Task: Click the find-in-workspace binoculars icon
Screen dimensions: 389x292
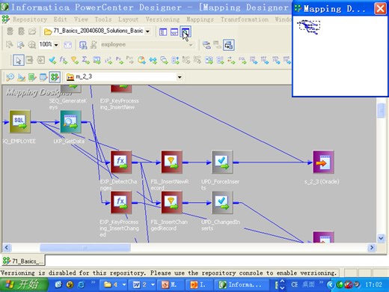Action: pos(83,45)
